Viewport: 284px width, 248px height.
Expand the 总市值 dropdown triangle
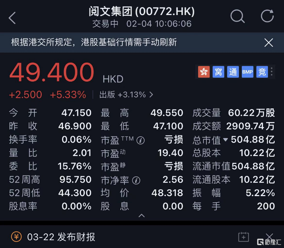click(x=225, y=140)
